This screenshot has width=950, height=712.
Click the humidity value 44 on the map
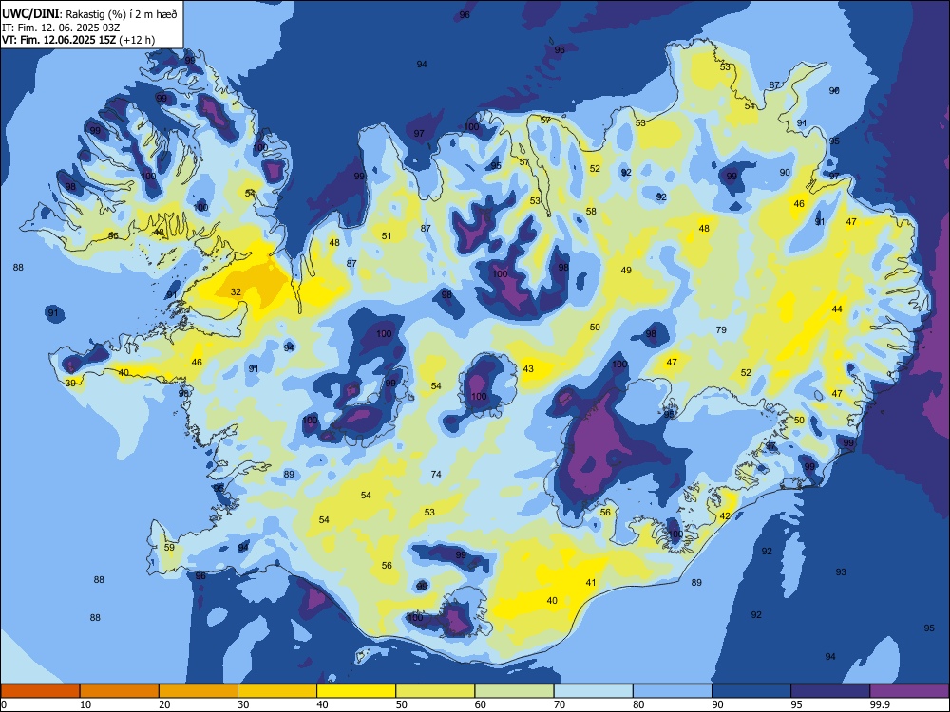(x=837, y=309)
